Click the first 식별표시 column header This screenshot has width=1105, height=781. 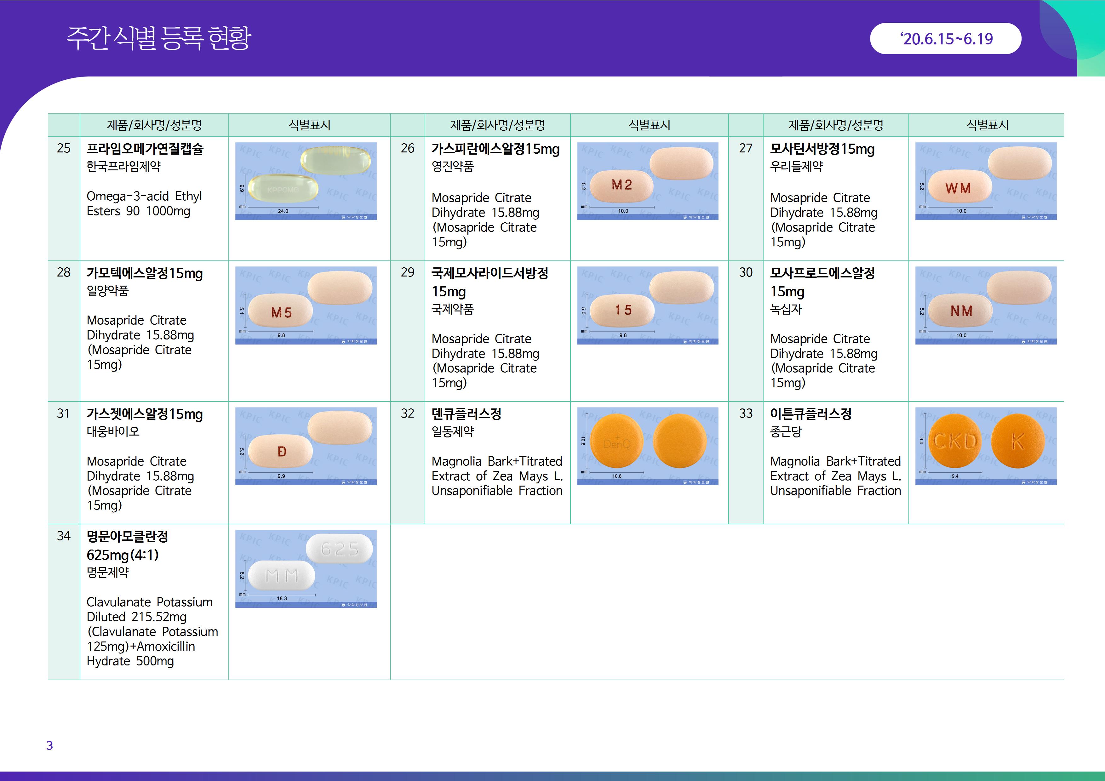309,125
